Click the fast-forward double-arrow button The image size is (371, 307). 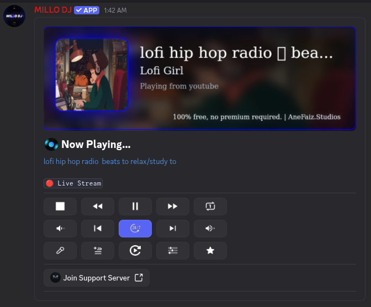click(x=173, y=207)
